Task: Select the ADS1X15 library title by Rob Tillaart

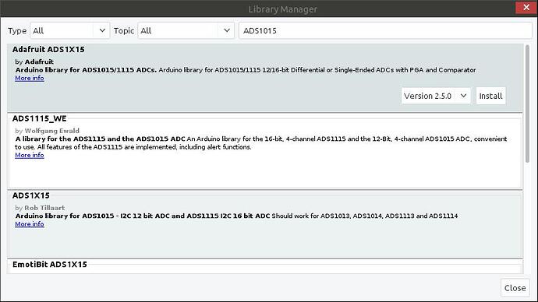Action: point(31,195)
